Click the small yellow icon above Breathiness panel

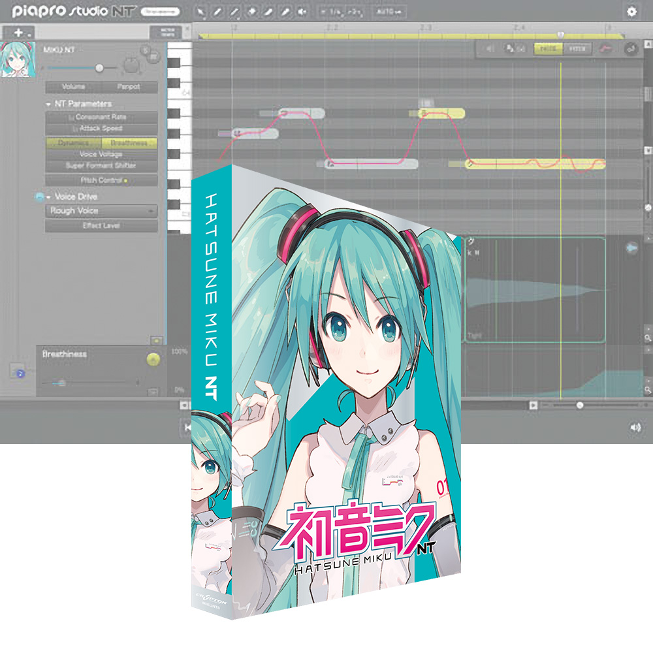click(x=157, y=341)
